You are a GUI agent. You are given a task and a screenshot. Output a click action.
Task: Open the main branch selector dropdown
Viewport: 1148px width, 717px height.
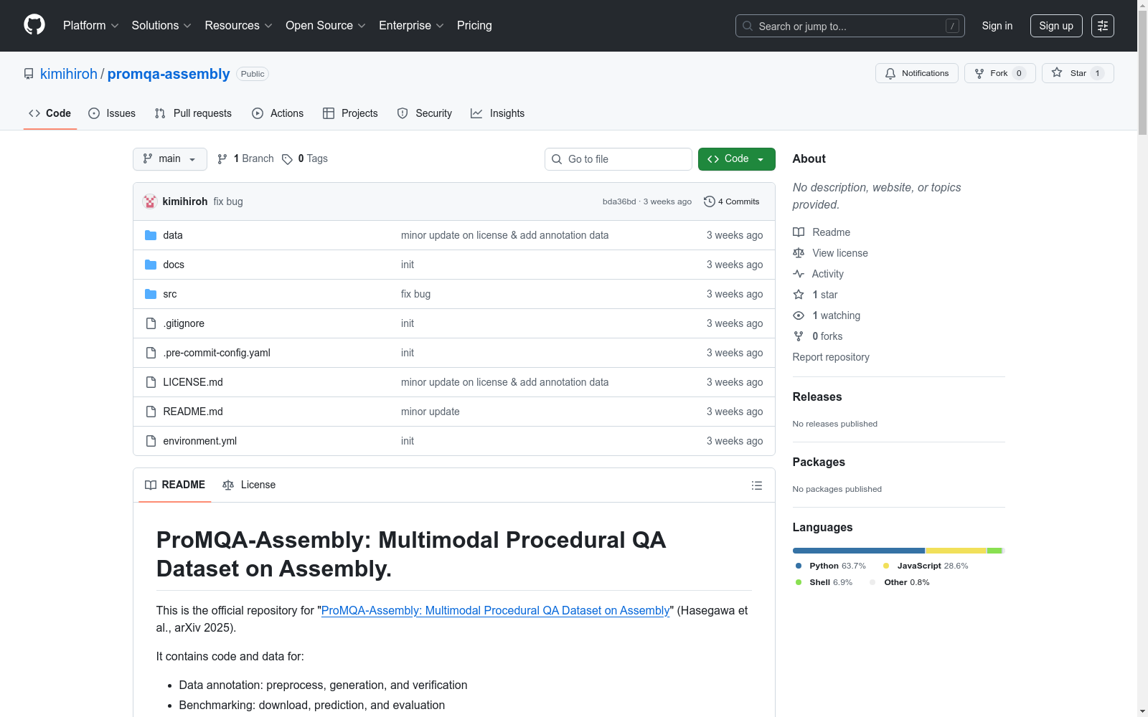coord(170,159)
